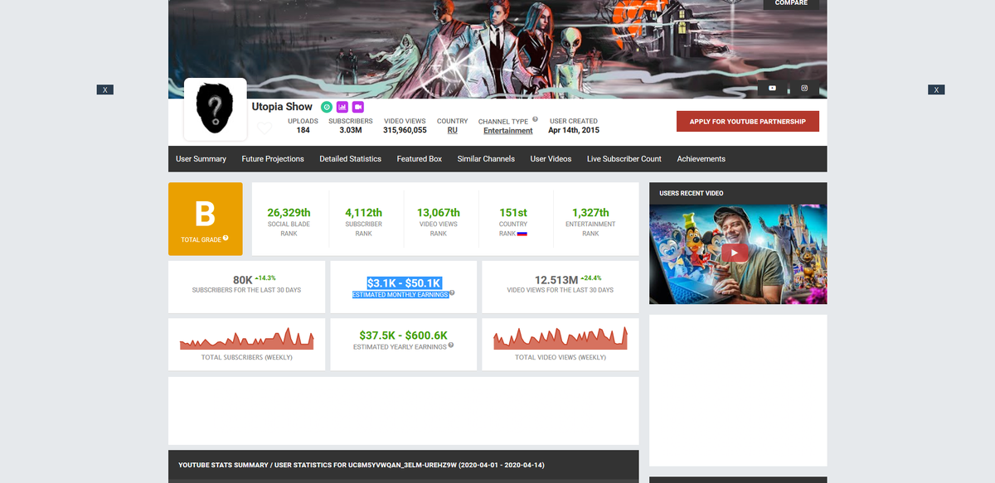The width and height of the screenshot is (995, 483).
Task: Click the 184 uploads count
Action: [303, 130]
